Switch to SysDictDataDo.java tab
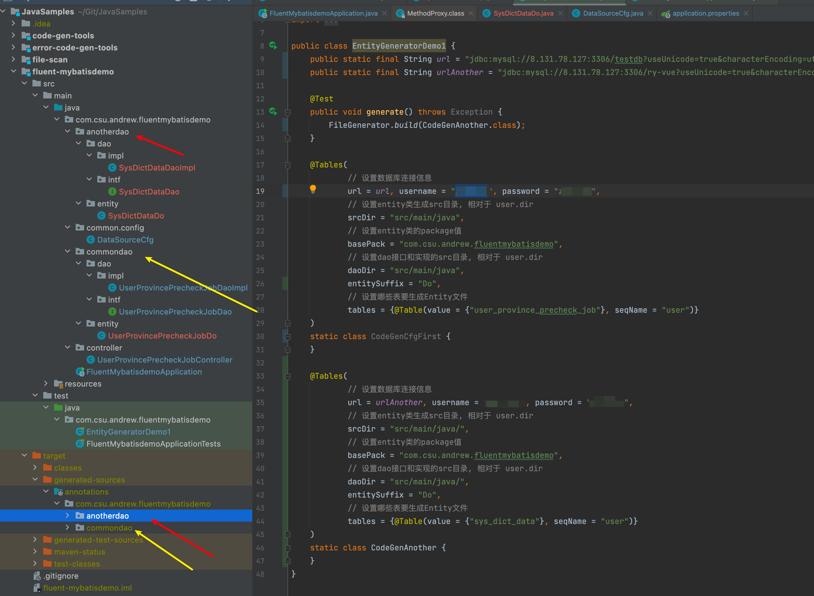The width and height of the screenshot is (814, 596). 523,13
